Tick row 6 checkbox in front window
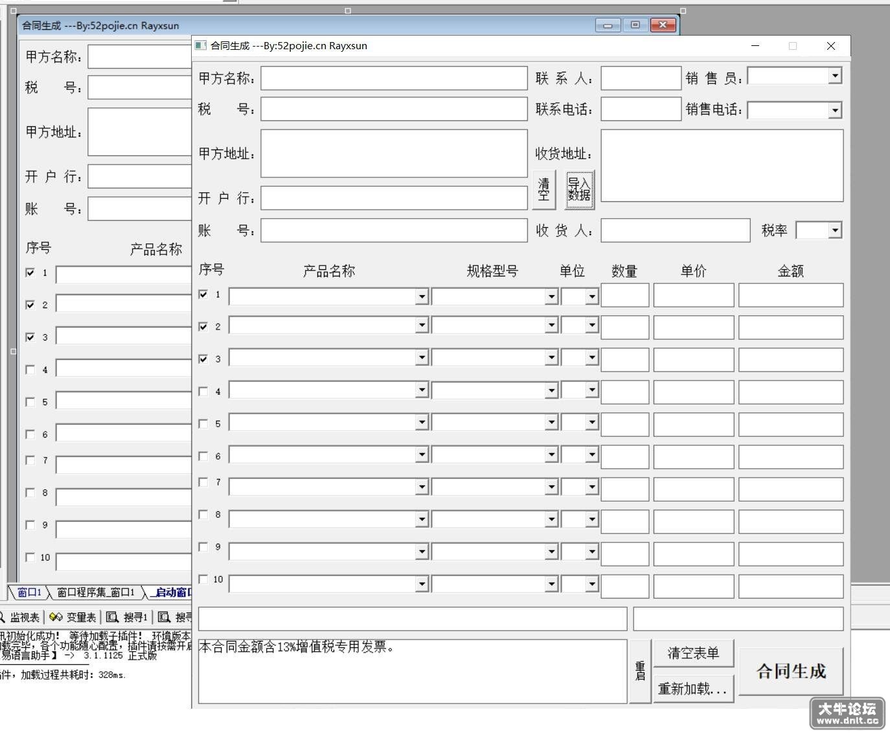This screenshot has height=734, width=890. click(203, 456)
